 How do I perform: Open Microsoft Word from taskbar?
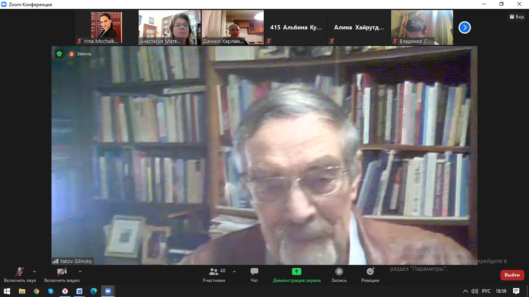(79, 291)
